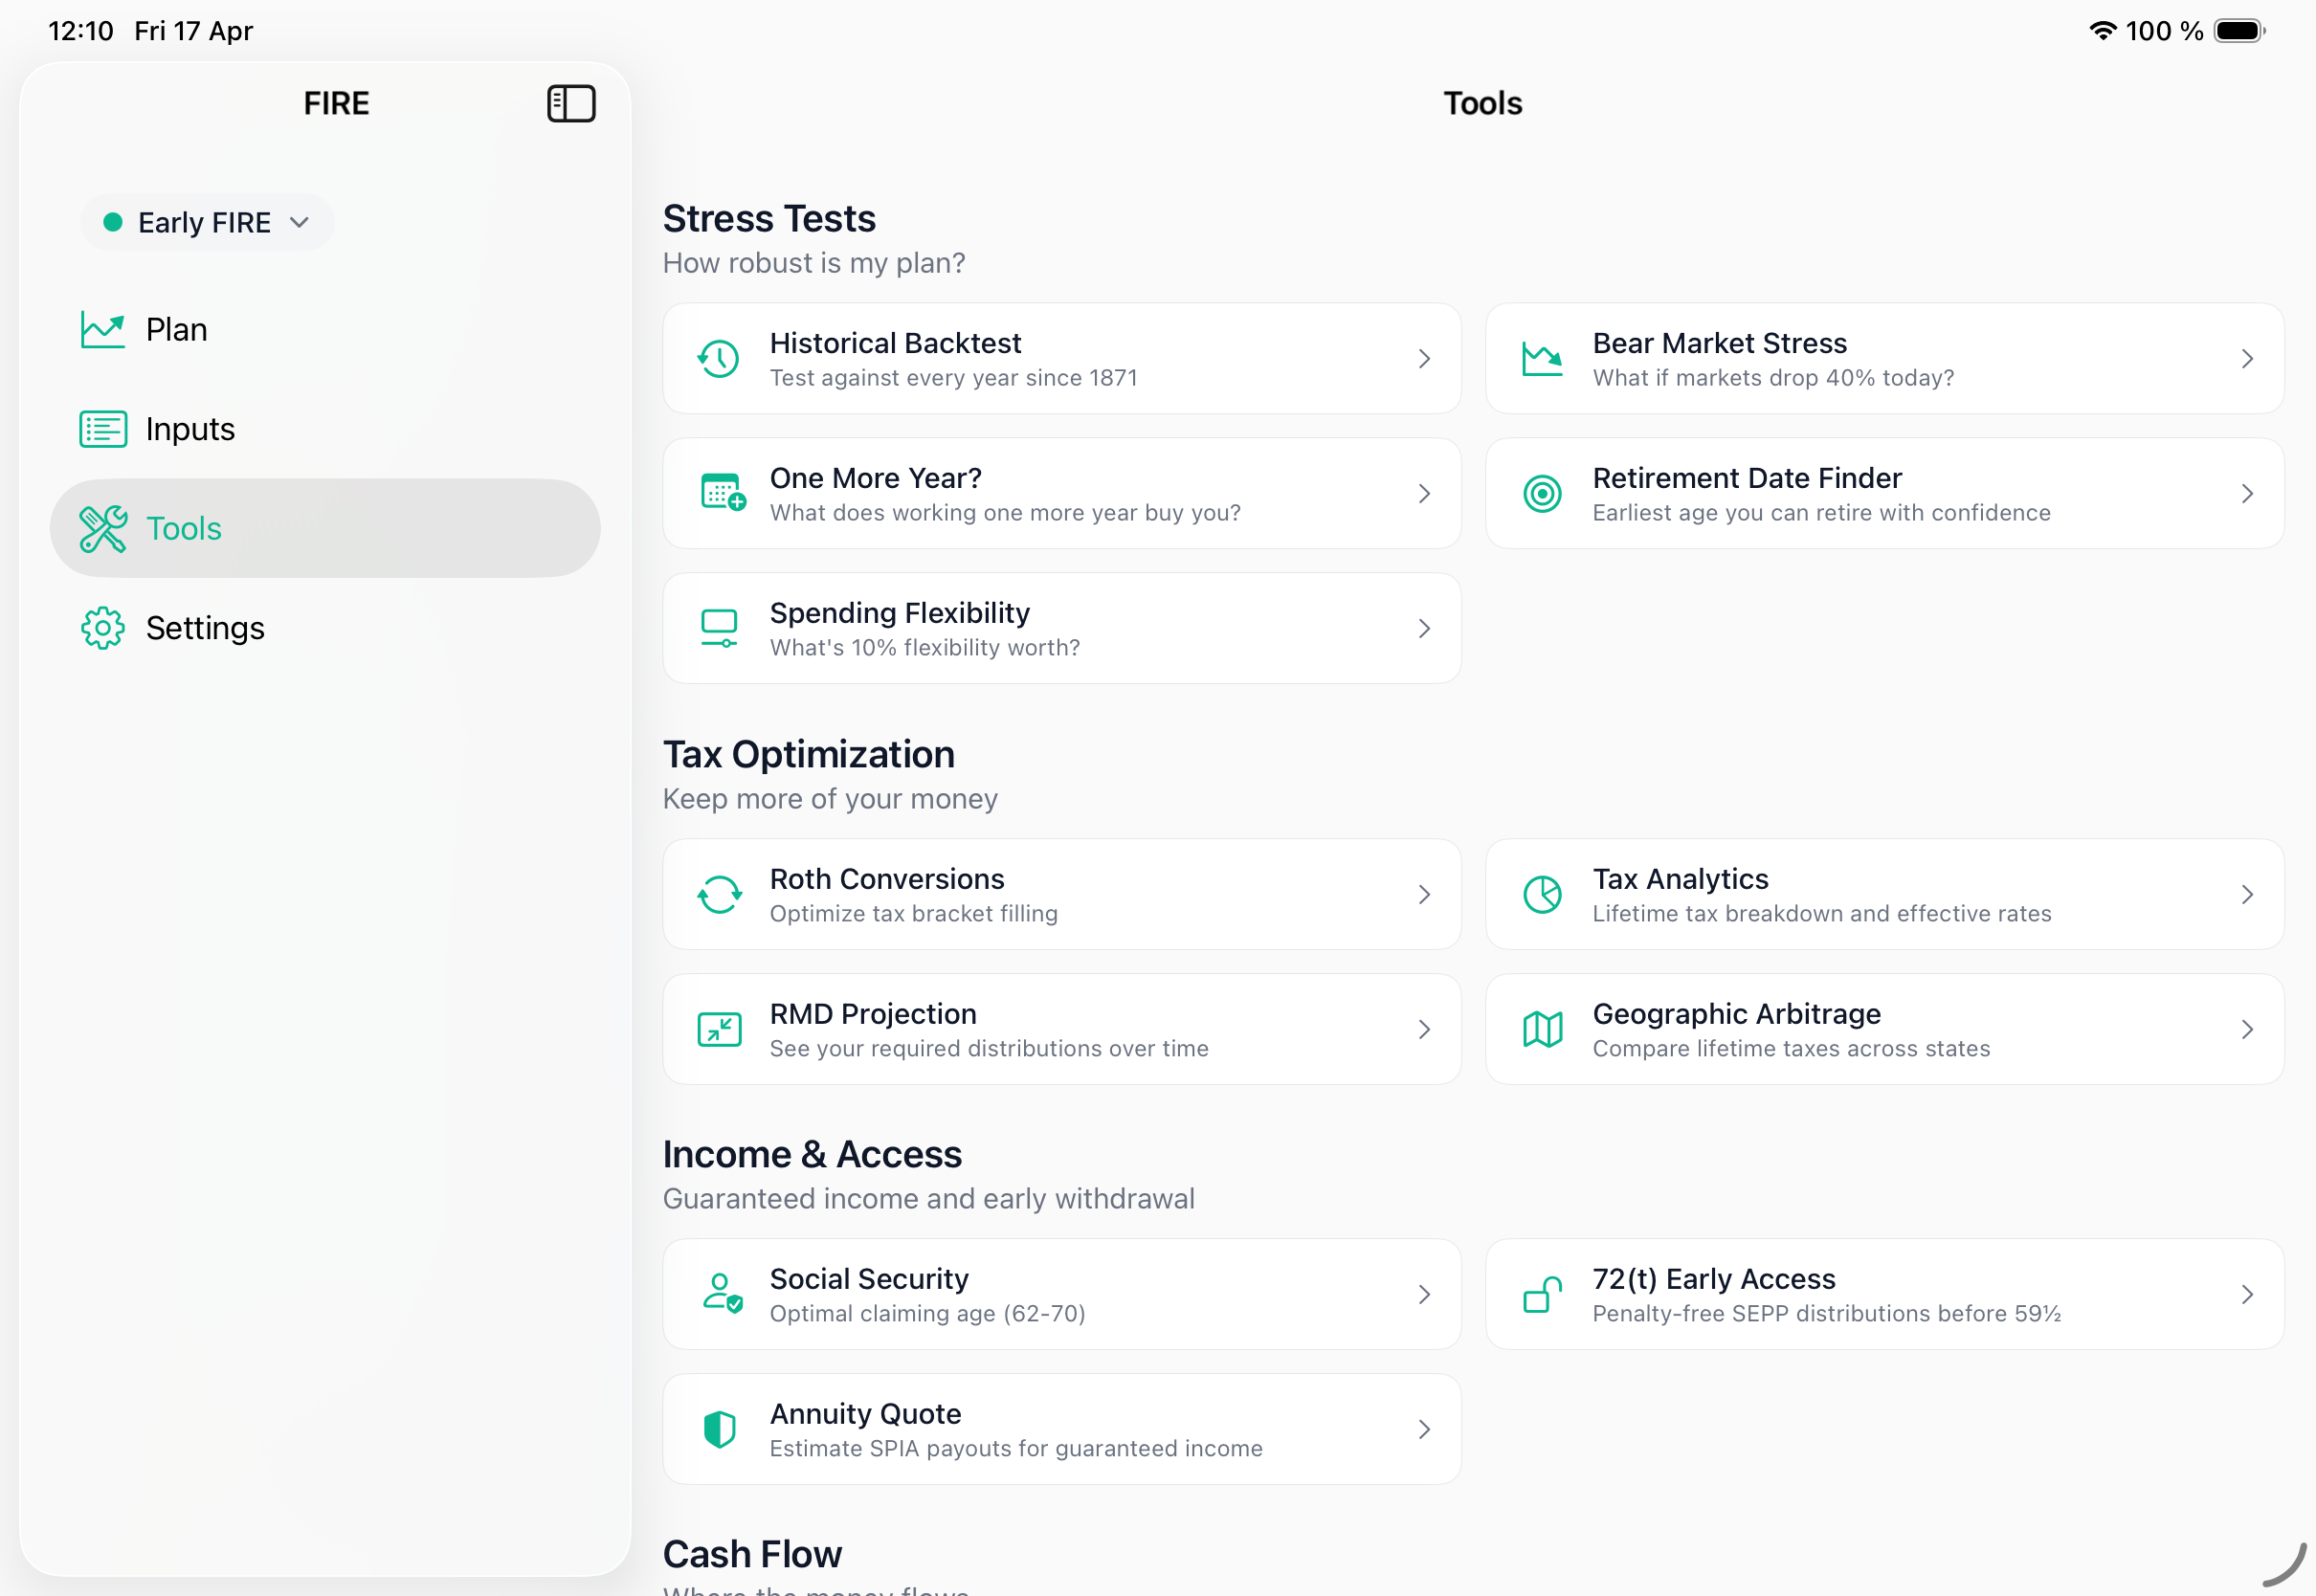
Task: Click the Bear Market Stress chart icon
Action: point(1542,359)
